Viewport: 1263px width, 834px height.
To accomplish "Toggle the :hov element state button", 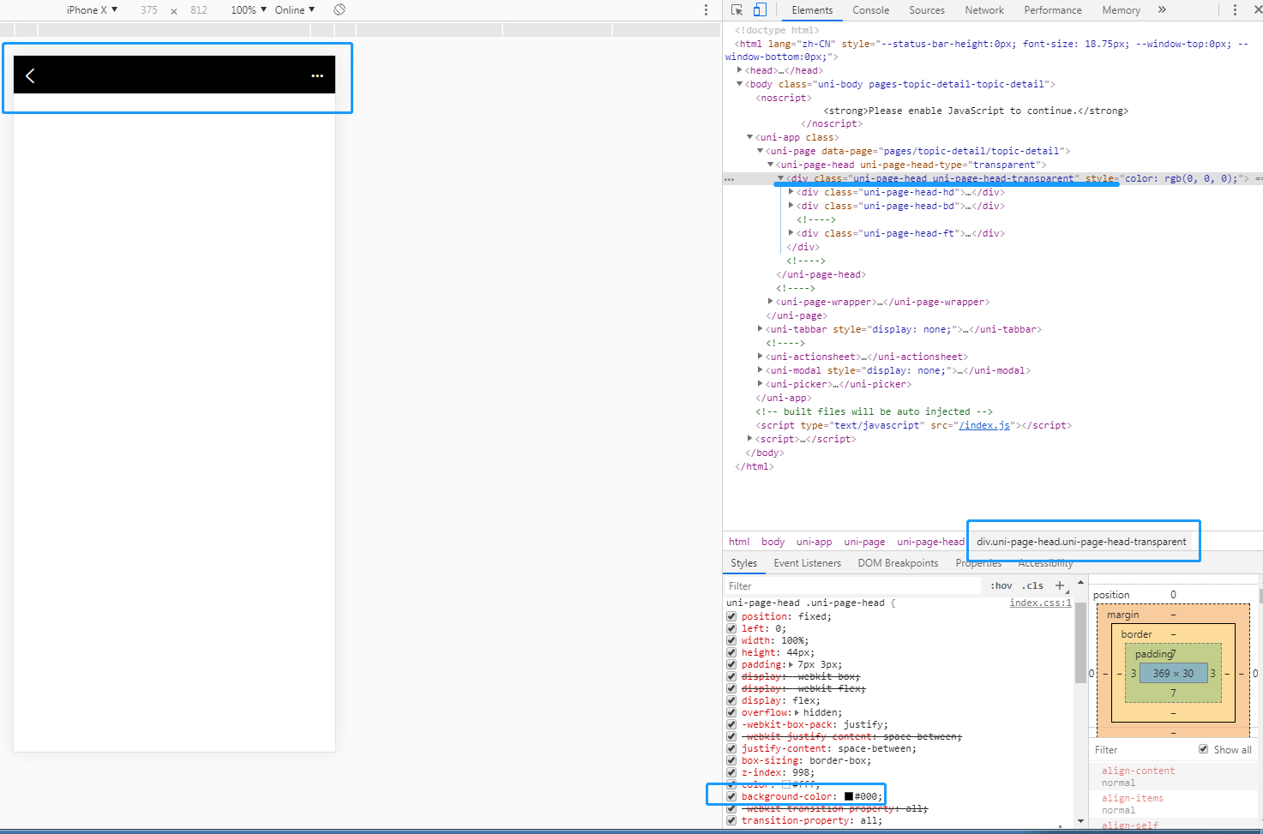I will pyautogui.click(x=1001, y=585).
